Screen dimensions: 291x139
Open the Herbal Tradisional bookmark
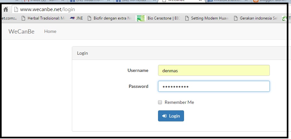point(43,18)
